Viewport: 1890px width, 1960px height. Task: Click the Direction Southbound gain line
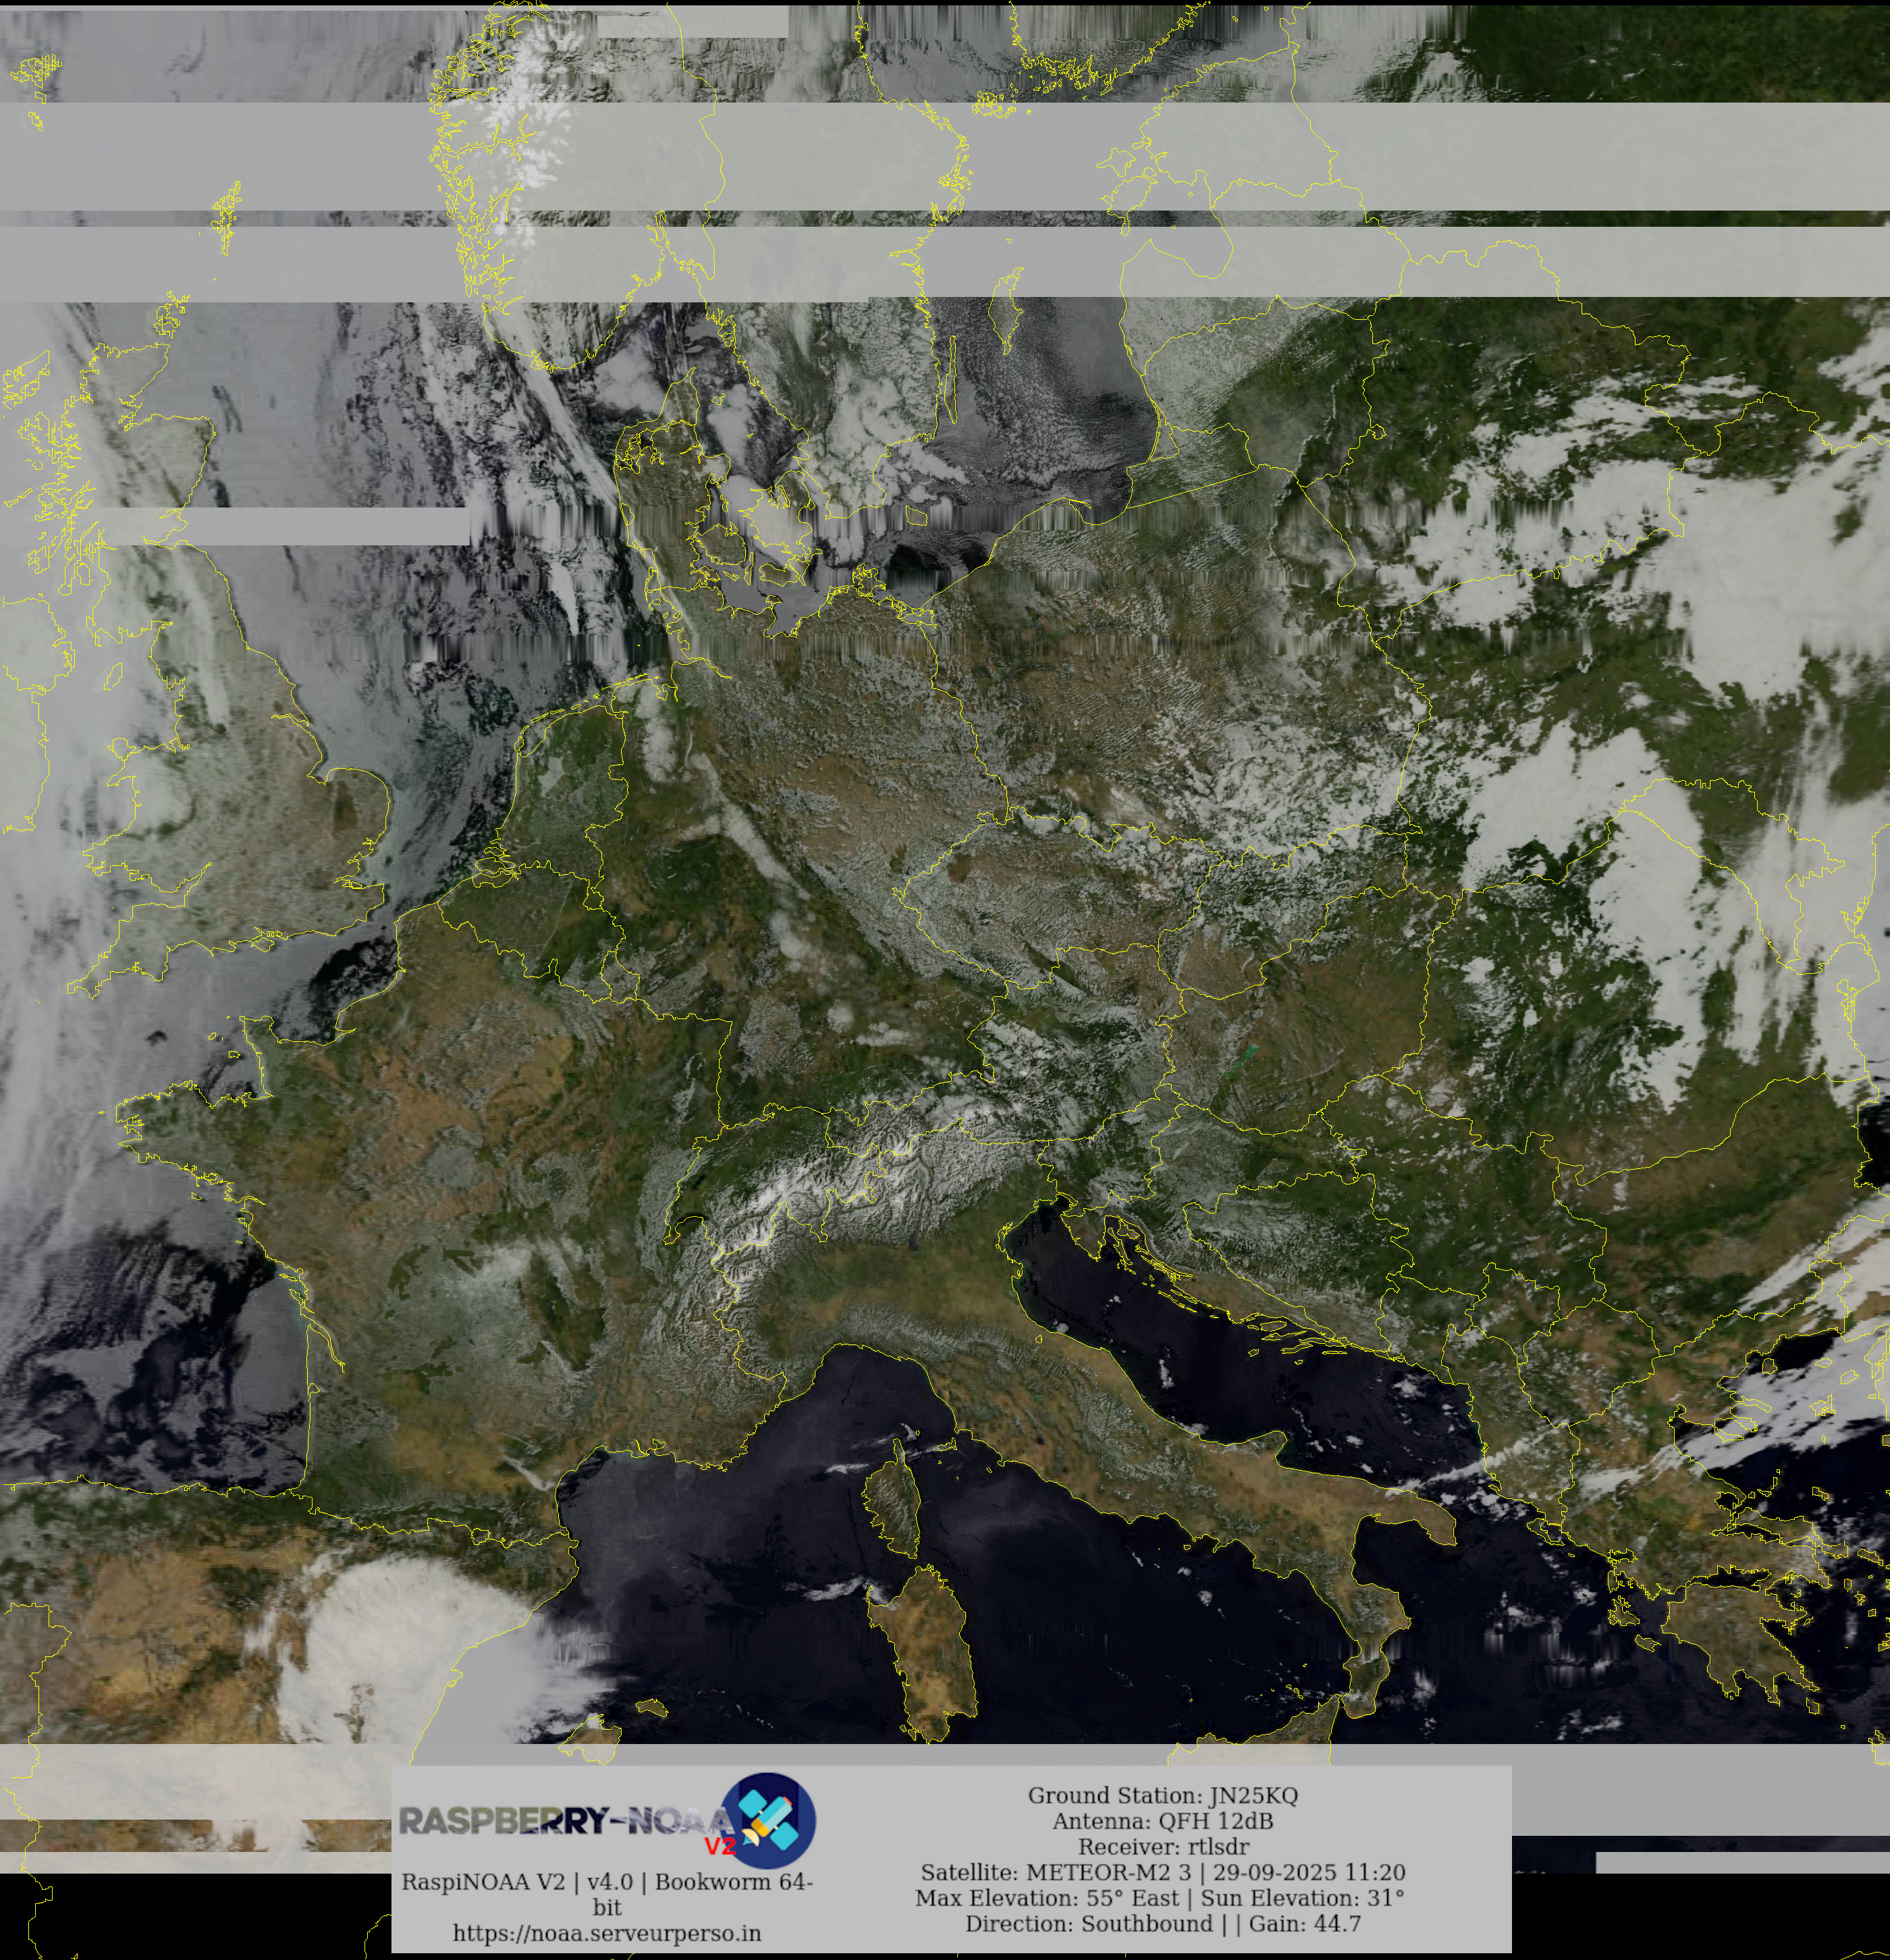pos(1162,1923)
